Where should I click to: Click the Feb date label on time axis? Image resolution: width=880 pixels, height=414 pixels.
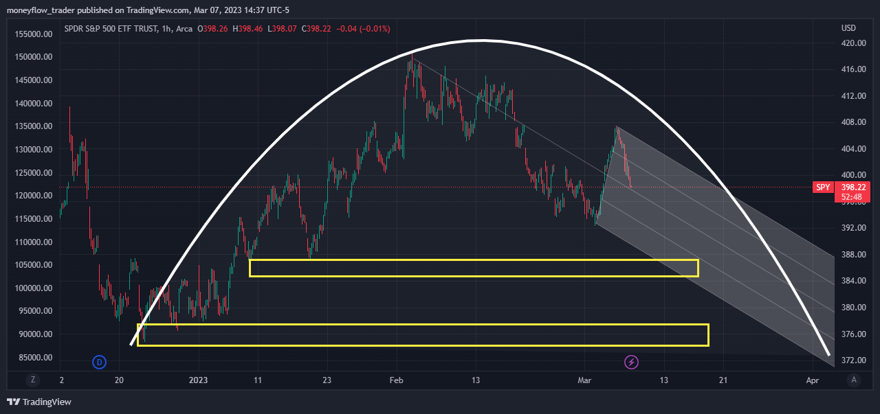397,380
